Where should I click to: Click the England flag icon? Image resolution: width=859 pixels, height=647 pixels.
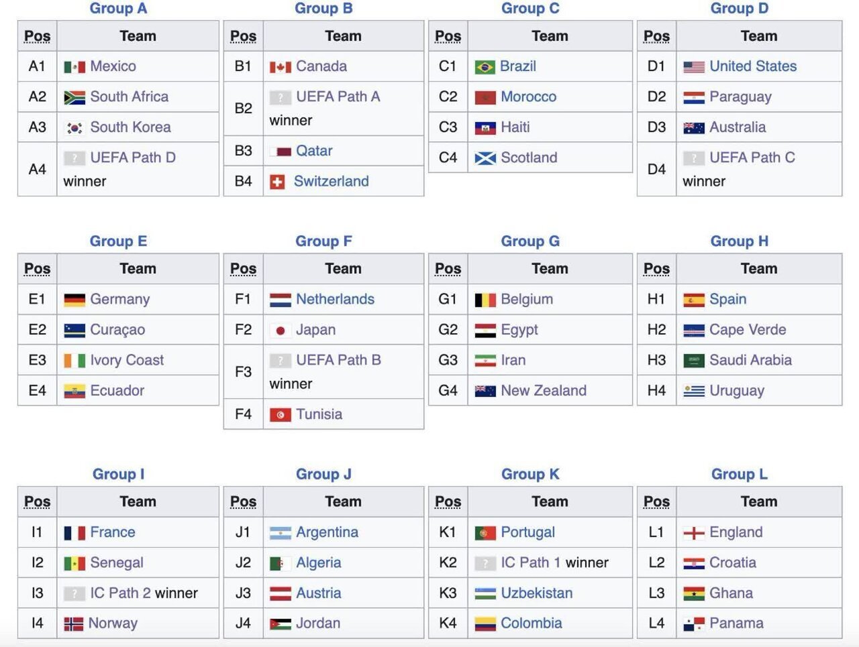point(693,533)
